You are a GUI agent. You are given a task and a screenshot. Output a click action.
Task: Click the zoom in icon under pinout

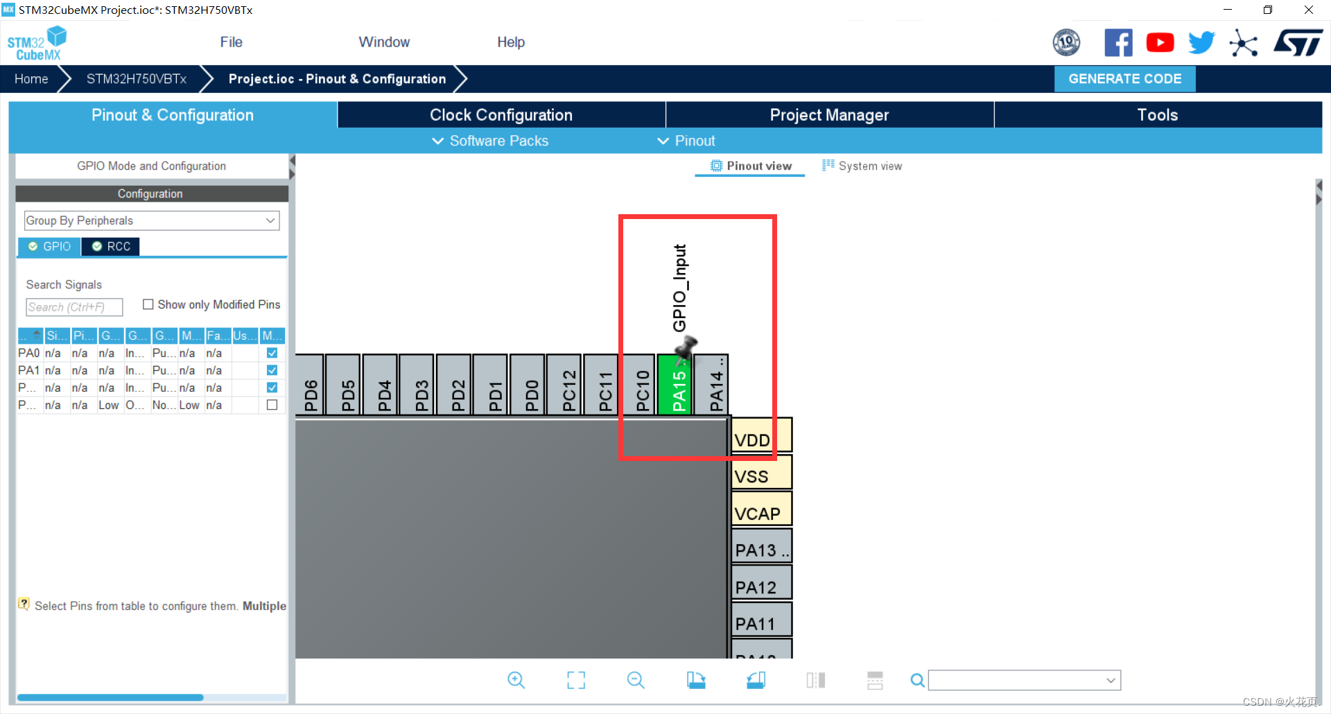[516, 680]
